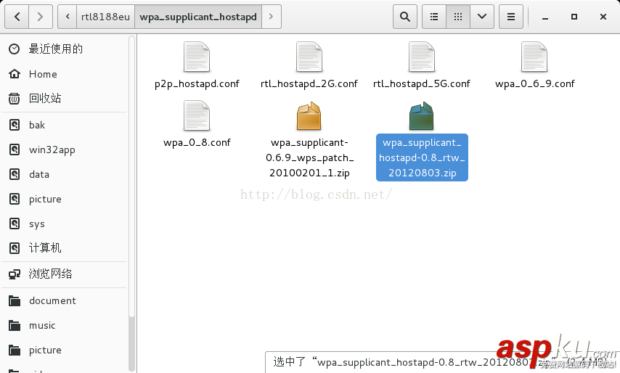620x373 pixels.
Task: Select the p2p_hostapd.conf file icon
Action: pos(197,57)
